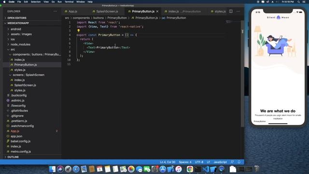Open the Explorer more actions ellipsis
Viewport: 309px width, 174px height.
55,12
